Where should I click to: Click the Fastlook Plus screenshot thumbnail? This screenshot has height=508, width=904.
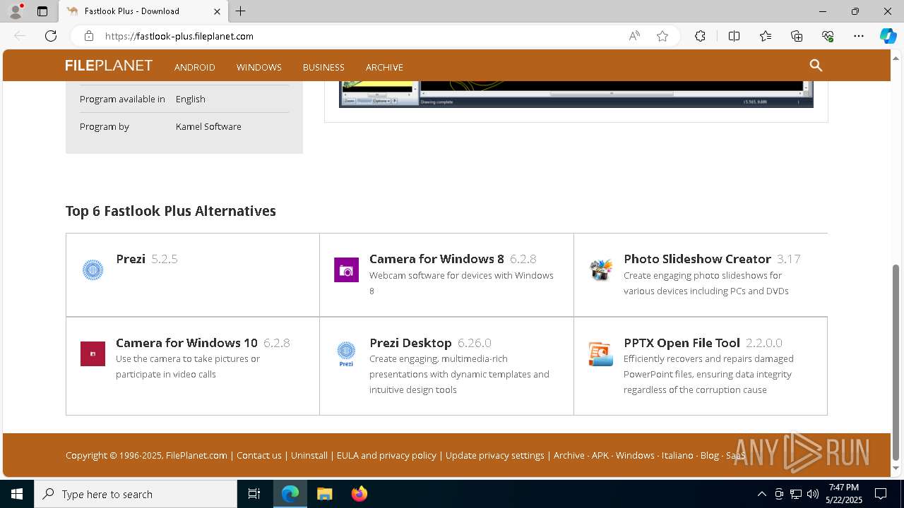coord(576,94)
